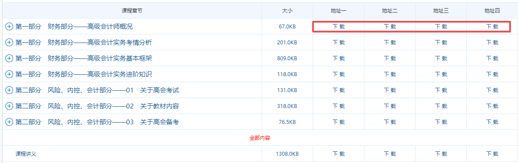The width and height of the screenshot is (518, 163).
Task: Click the 课程讲义 row label
Action: (26, 154)
